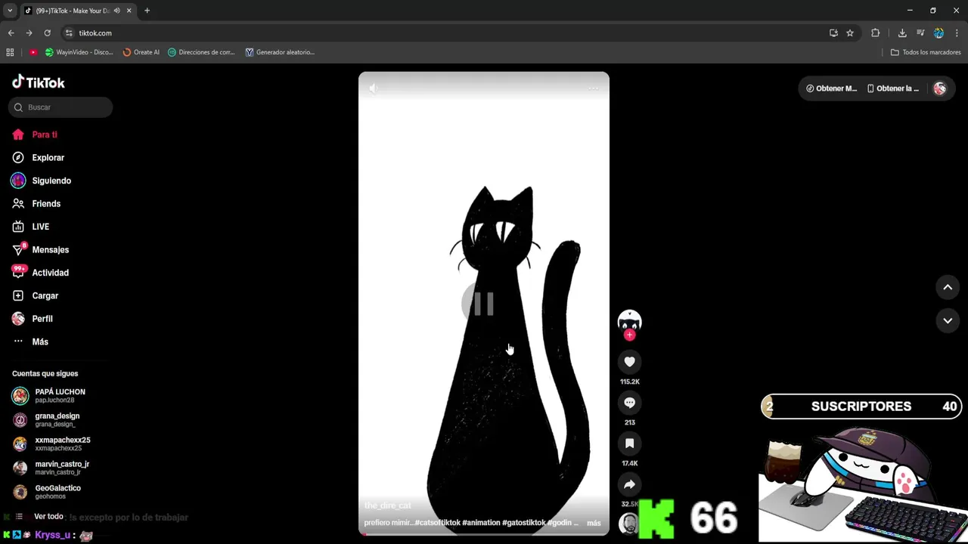Close the TikTok browser tab
This screenshot has width=968, height=544.
point(129,11)
